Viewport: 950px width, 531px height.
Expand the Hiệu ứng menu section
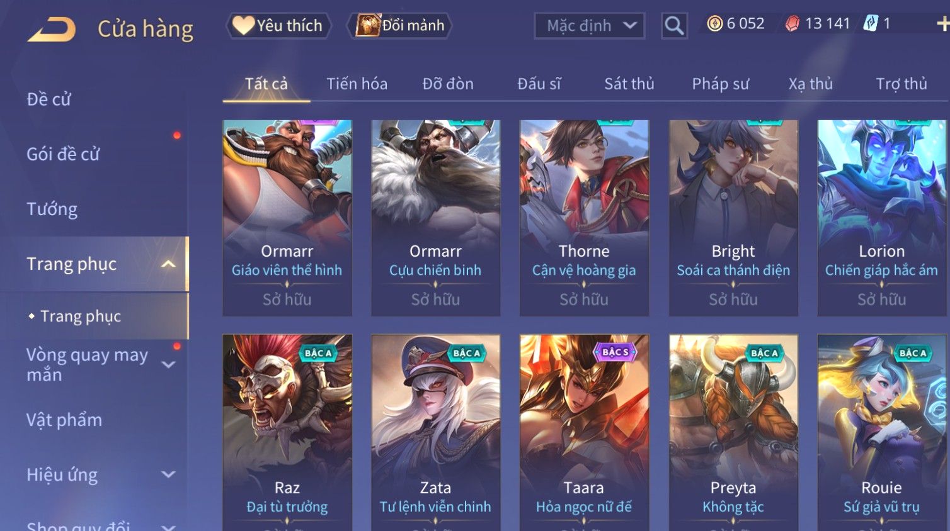(168, 474)
